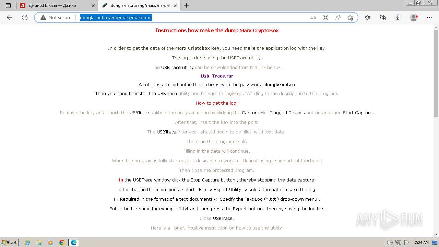Switch to the Джино.Плюсы tab
This screenshot has height=247, width=439.
57,5
